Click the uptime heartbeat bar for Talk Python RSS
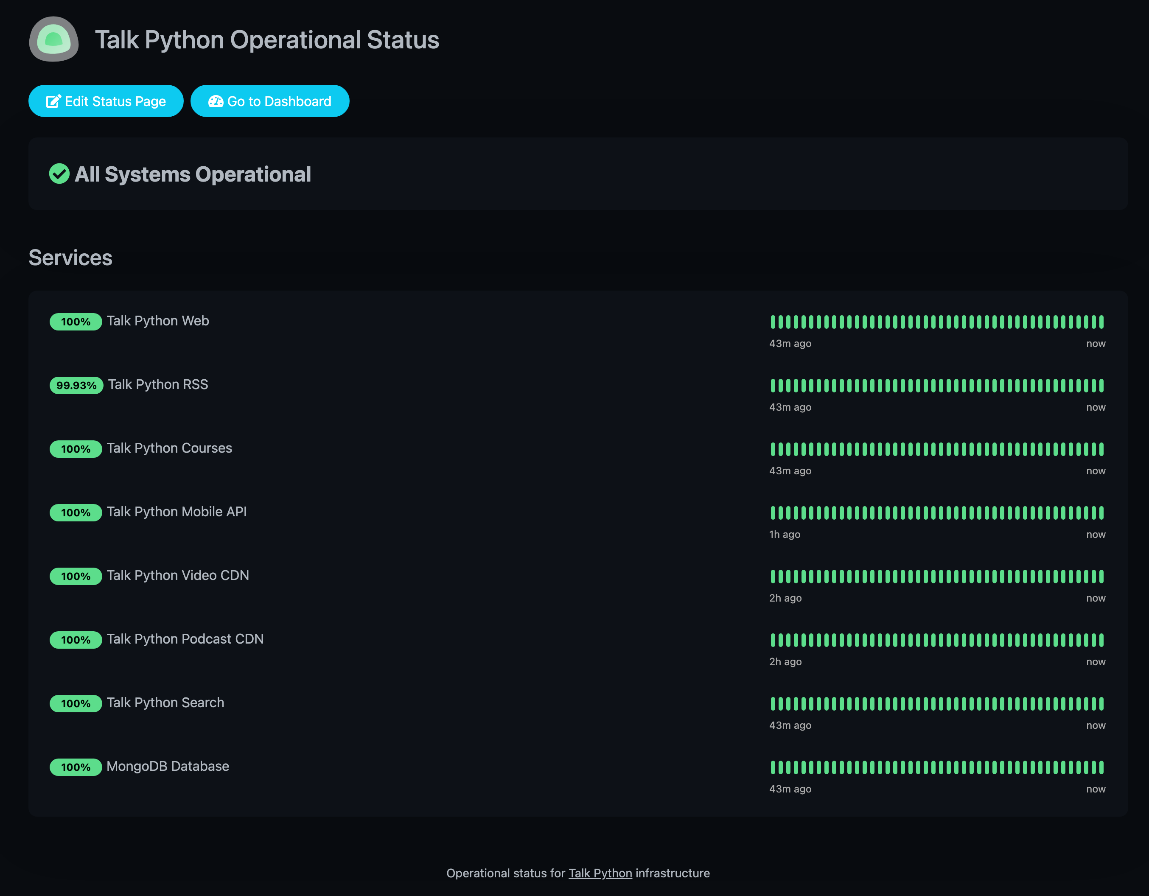Viewport: 1149px width, 896px height. point(937,385)
